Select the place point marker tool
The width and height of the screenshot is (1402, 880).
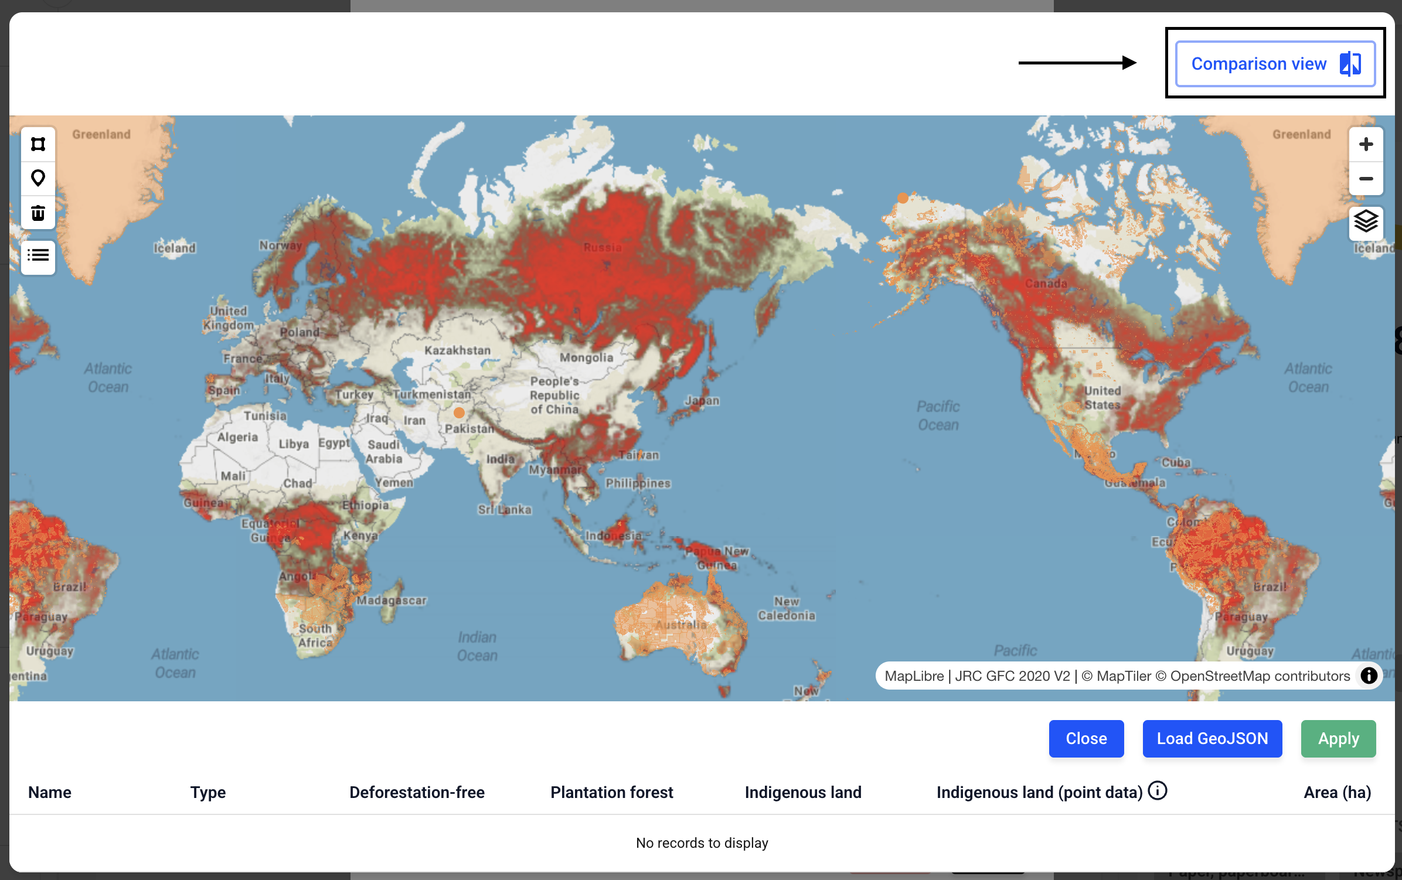[x=38, y=178]
